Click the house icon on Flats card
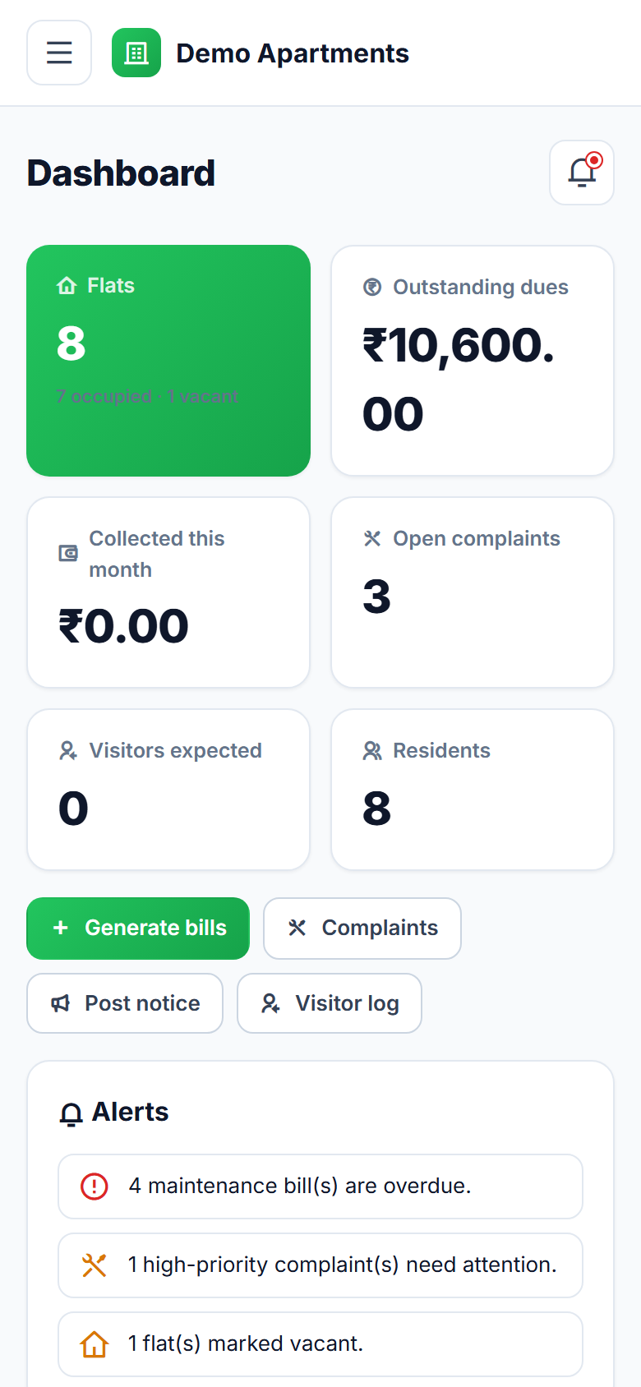This screenshot has width=641, height=1387. pos(67,286)
